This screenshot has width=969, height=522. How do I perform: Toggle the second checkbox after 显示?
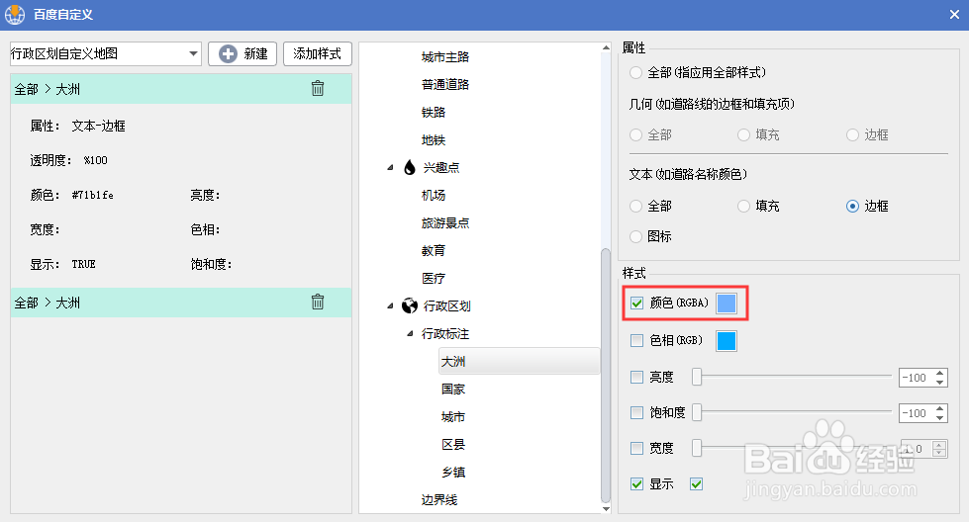click(697, 483)
